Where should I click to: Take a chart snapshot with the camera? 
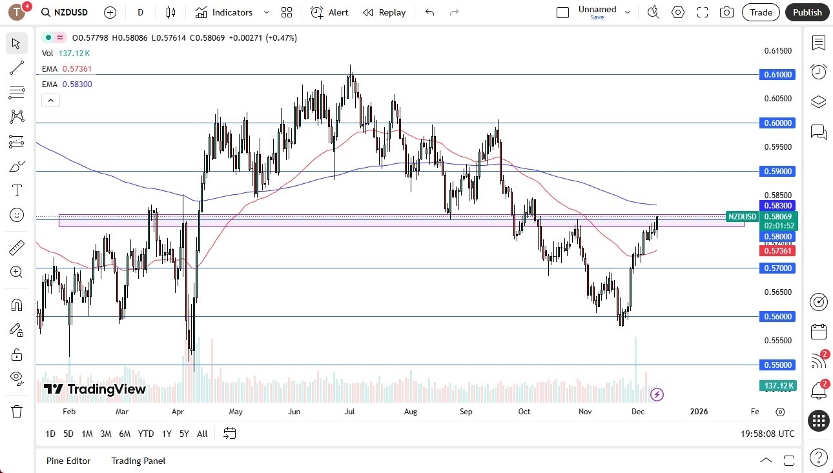pyautogui.click(x=727, y=12)
